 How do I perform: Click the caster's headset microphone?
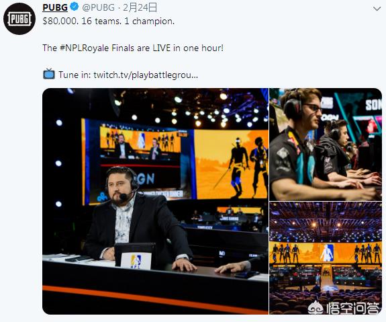point(124,196)
